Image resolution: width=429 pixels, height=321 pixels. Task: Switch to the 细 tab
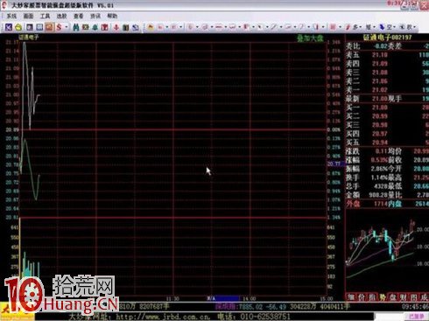point(351,297)
